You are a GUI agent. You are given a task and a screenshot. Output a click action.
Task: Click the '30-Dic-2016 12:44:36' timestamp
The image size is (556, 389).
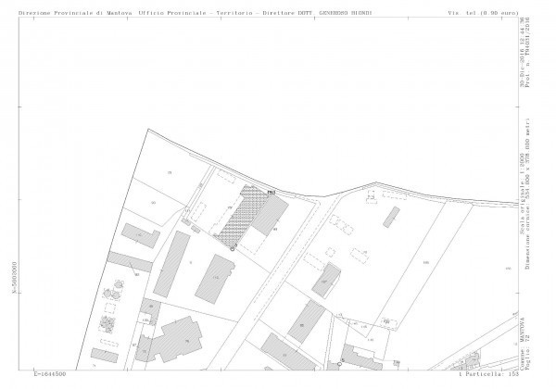(x=522, y=52)
